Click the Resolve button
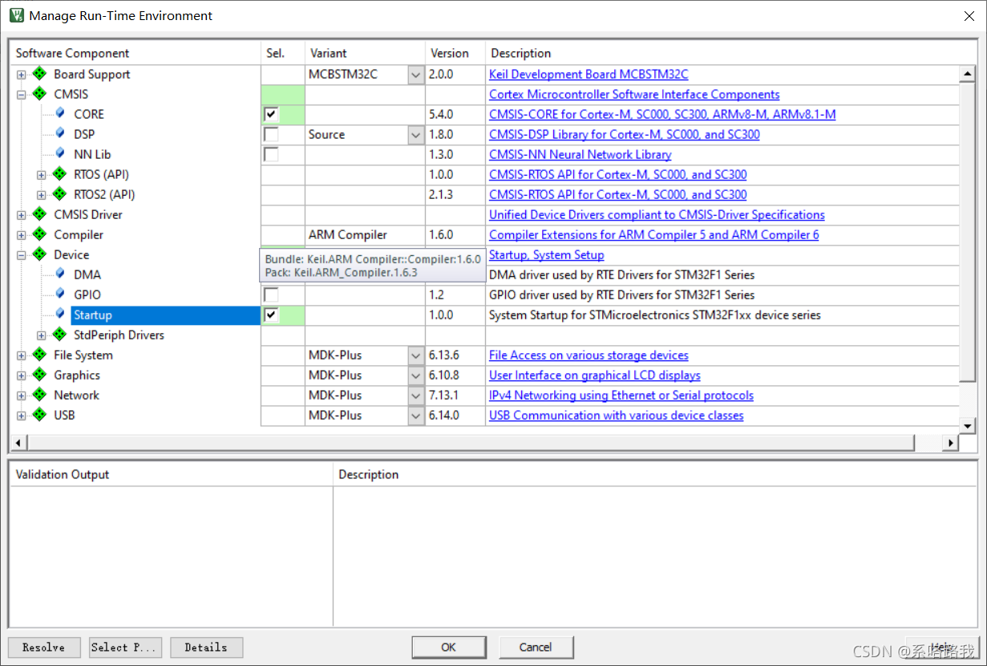987x666 pixels. (44, 648)
